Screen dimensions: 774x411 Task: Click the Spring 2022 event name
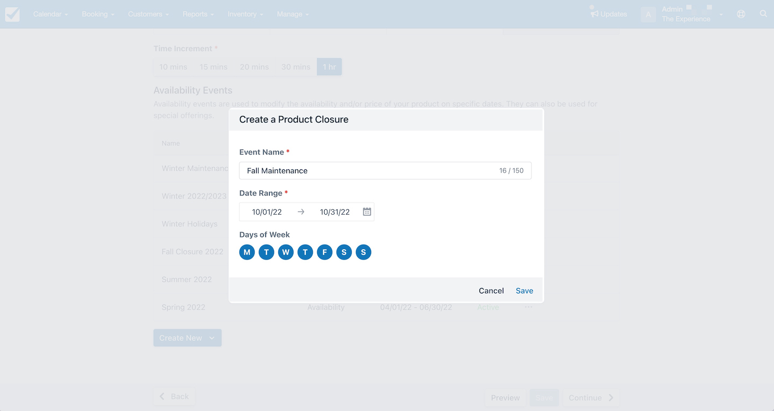click(183, 307)
